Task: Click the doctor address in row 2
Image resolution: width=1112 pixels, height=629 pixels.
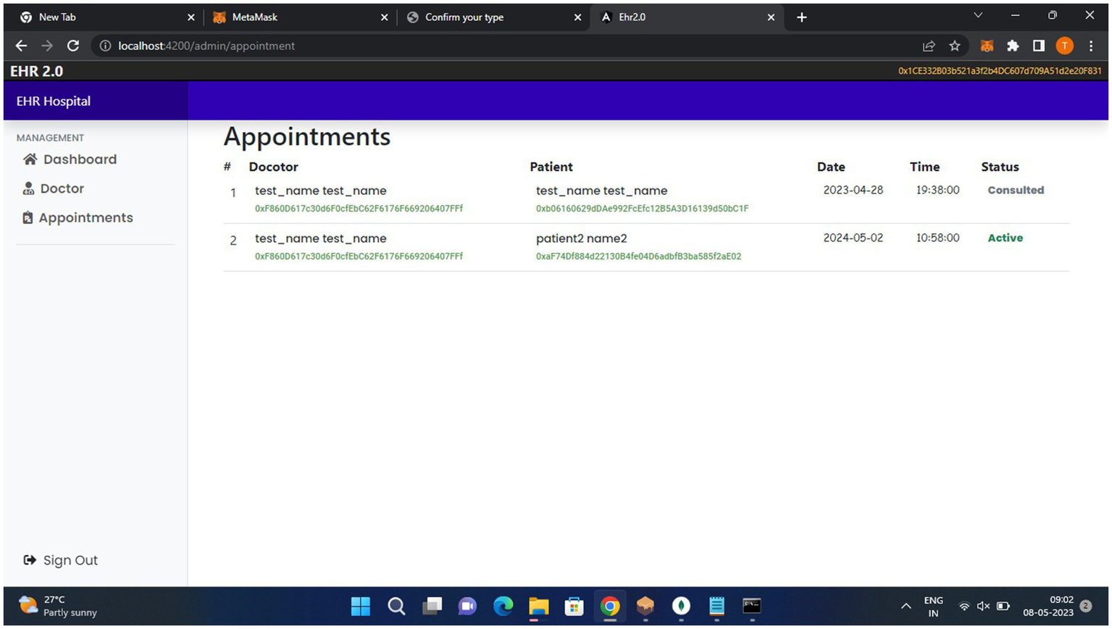Action: click(359, 257)
